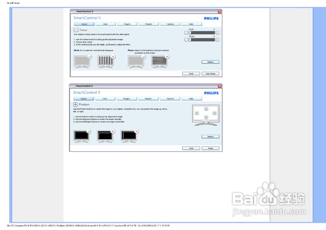Select the centered Position monitor example with green check
This screenshot has height=230, width=326.
(82, 136)
